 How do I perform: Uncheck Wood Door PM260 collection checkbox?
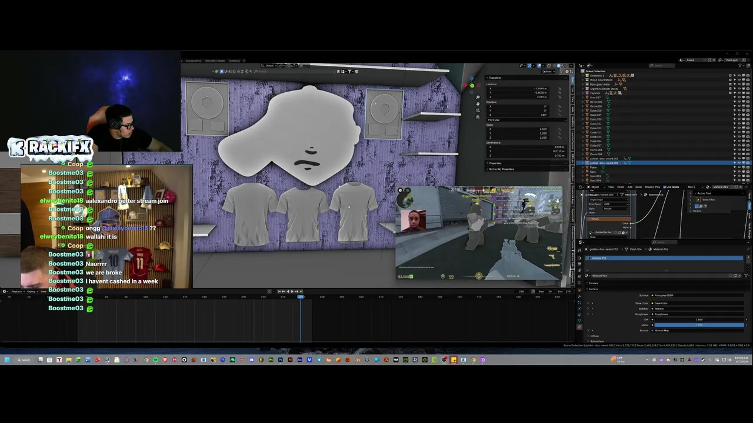coord(730,80)
